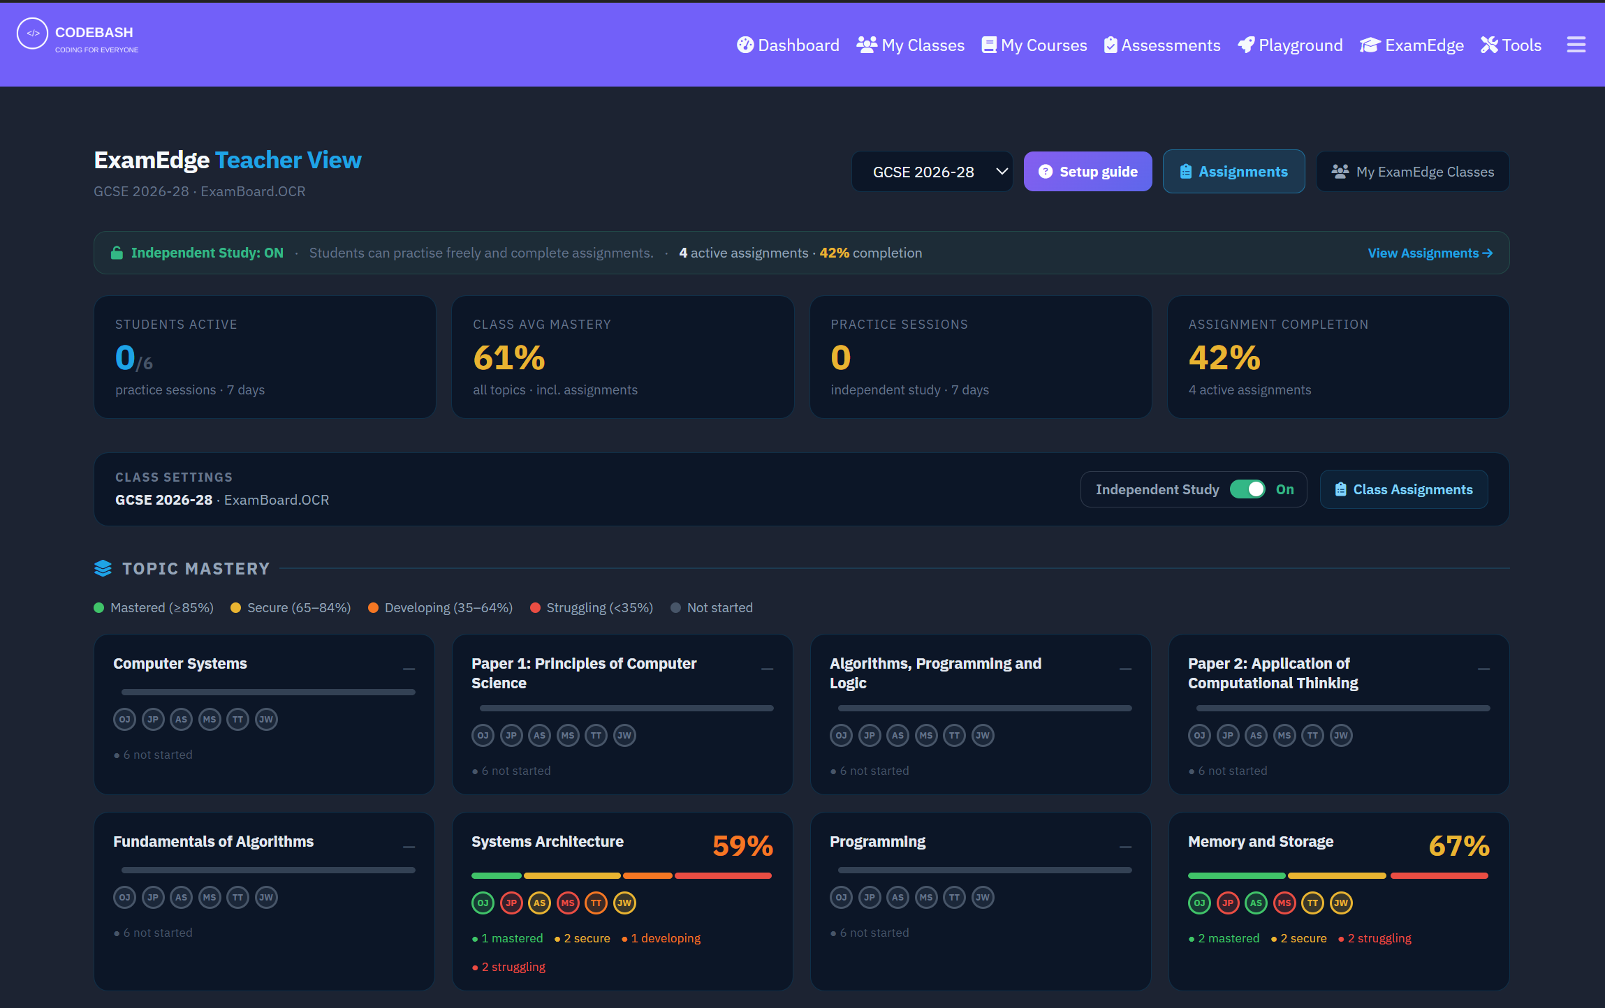Screen dimensions: 1605x1008
Task: Open the hamburger menu icon
Action: point(1576,45)
